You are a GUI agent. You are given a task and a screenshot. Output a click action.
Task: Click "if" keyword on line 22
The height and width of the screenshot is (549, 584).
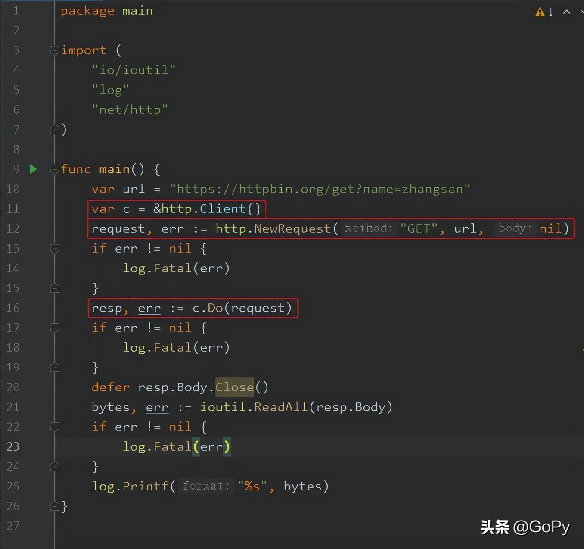coord(99,427)
